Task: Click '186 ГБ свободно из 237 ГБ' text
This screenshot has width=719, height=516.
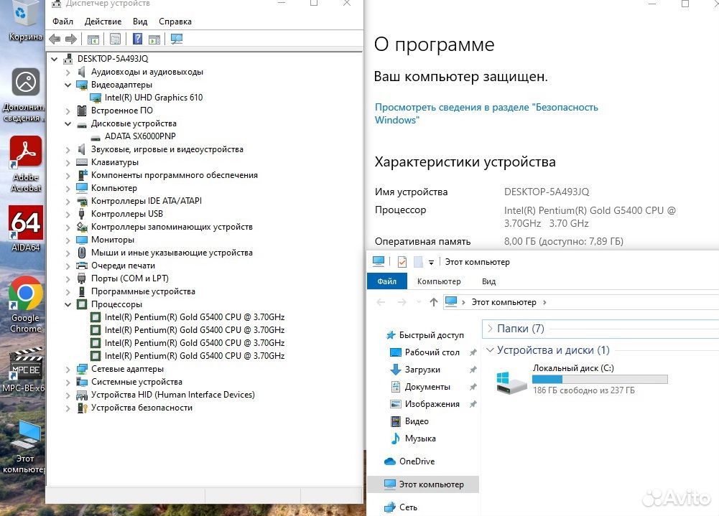Action: [x=584, y=390]
